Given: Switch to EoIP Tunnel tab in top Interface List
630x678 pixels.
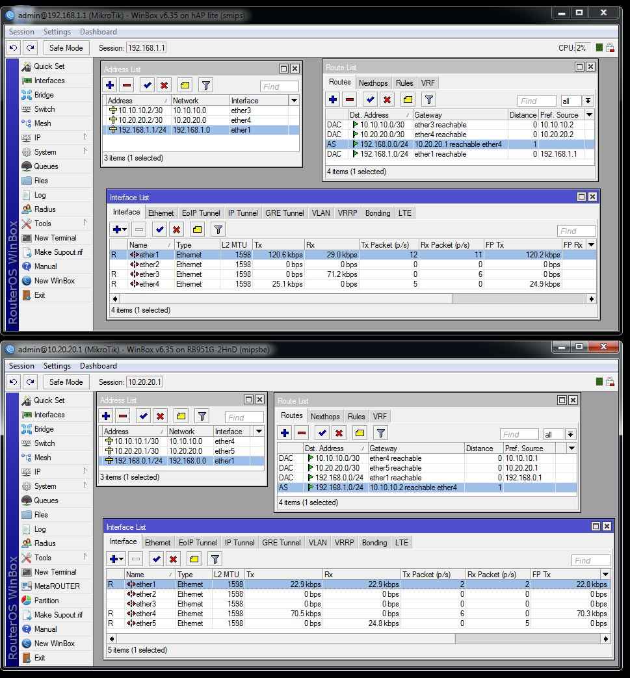Looking at the screenshot, I should point(201,213).
